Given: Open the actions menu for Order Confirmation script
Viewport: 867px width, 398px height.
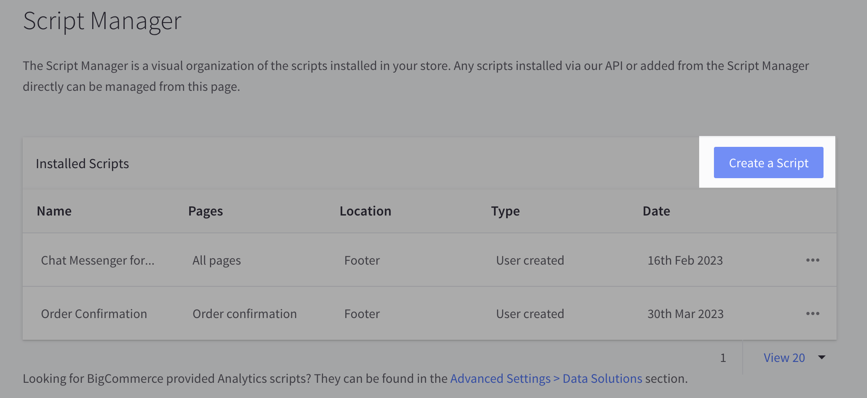Looking at the screenshot, I should pyautogui.click(x=814, y=314).
